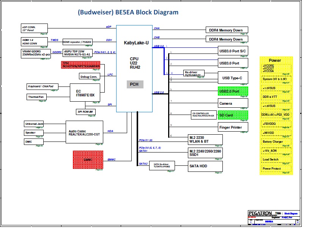The image size is (323, 228).
Task: Click the SATA HDD block
Action: pyautogui.click(x=205, y=166)
